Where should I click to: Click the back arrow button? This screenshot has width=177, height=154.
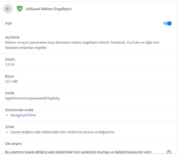[8, 9]
